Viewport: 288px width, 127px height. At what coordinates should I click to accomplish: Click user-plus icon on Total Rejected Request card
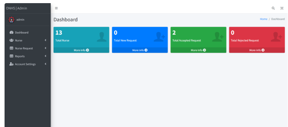tap(276, 37)
